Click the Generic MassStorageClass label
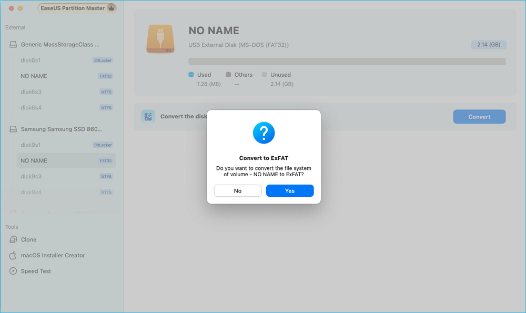The height and width of the screenshot is (313, 526). [60, 44]
